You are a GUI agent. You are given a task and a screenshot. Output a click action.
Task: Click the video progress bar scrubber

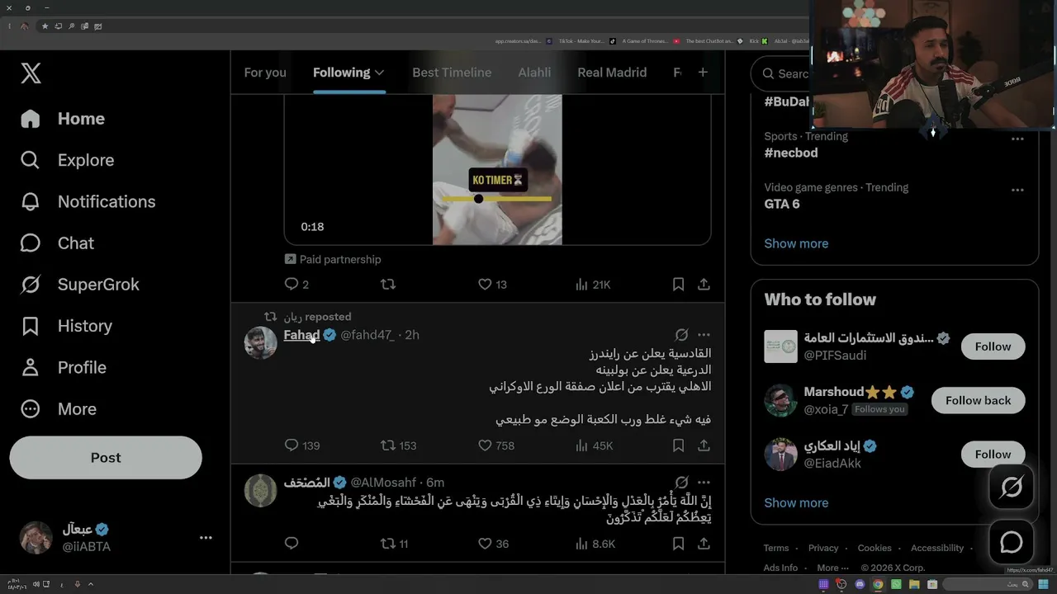(x=478, y=199)
